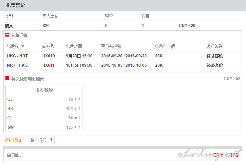Select the NRT - HKG flight row
This screenshot has width=246, height=165.
point(123,65)
